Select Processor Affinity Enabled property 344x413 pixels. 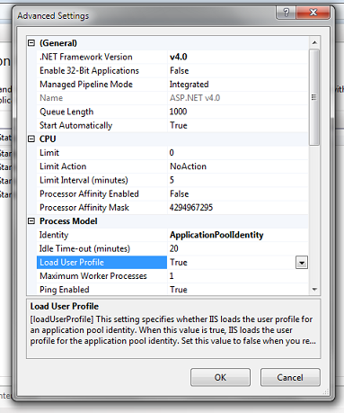pos(101,193)
